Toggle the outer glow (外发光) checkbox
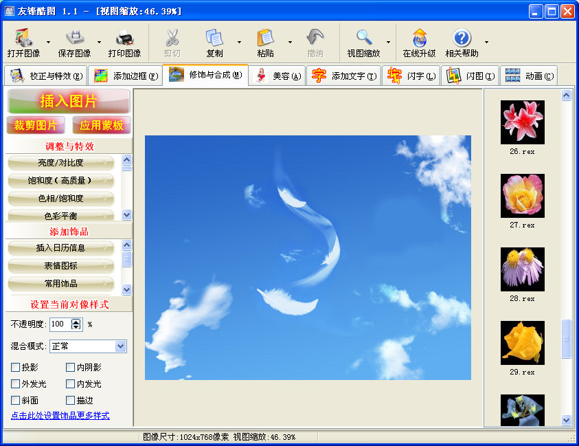 point(16,384)
